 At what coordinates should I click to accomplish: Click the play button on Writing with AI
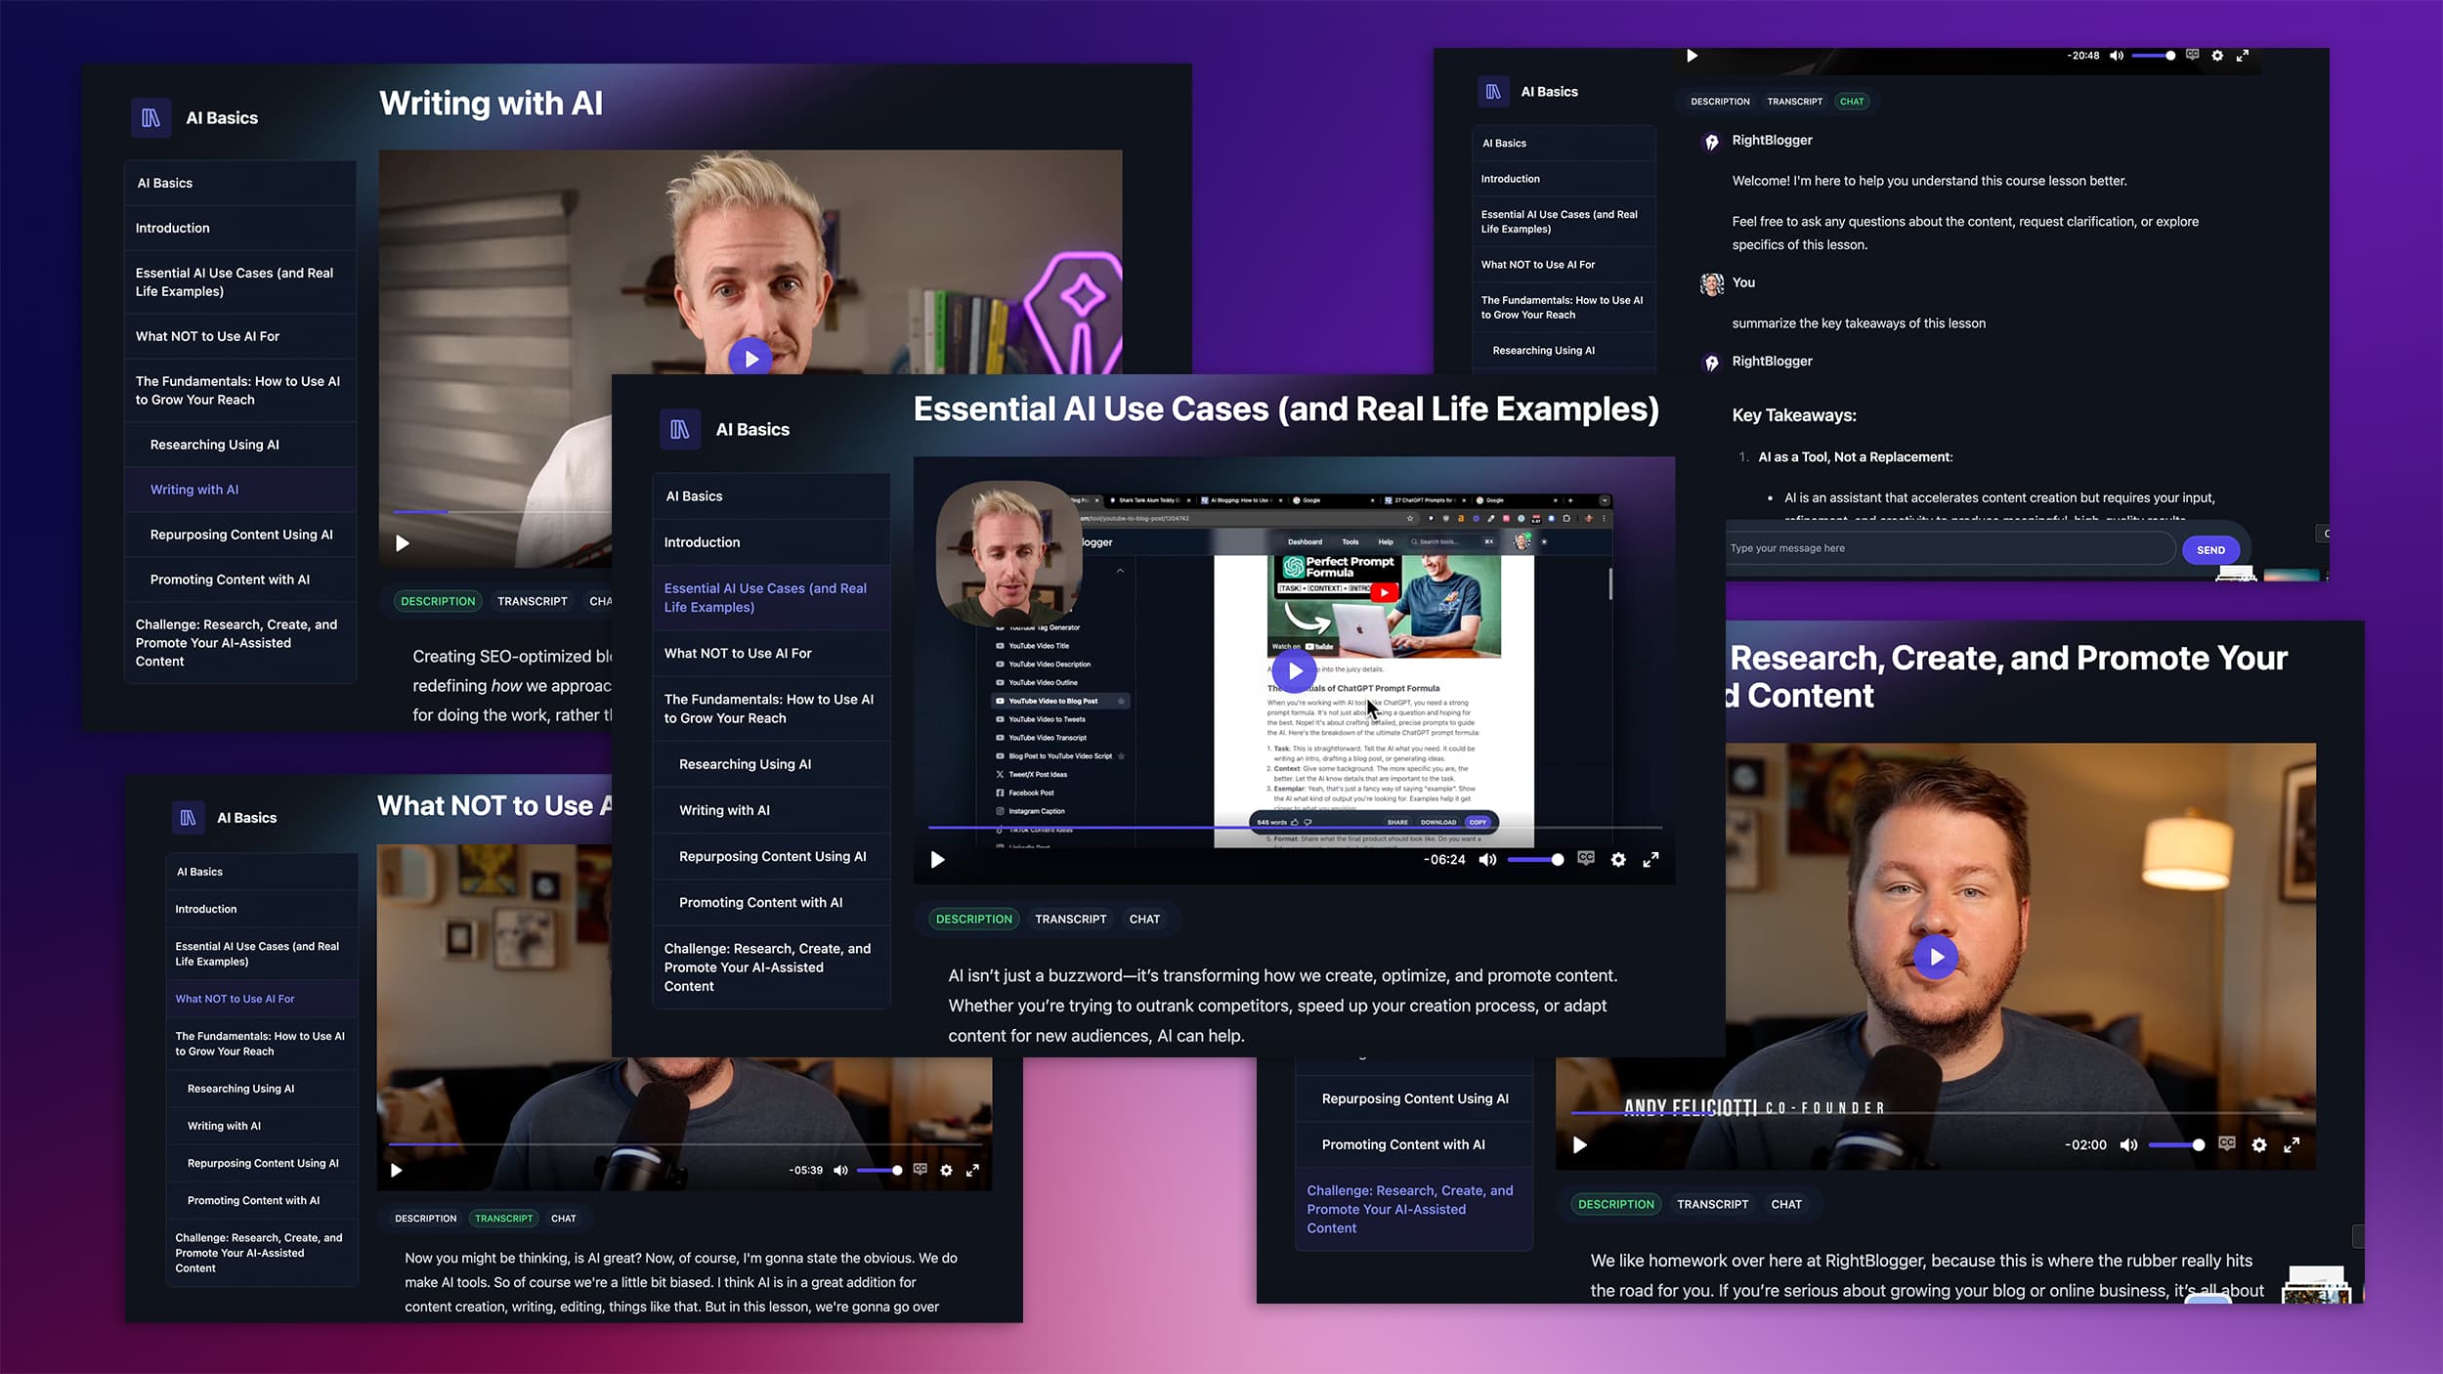750,358
